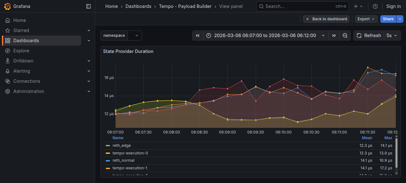The image size is (406, 183).
Task: Click the Sign in link
Action: [393, 6]
